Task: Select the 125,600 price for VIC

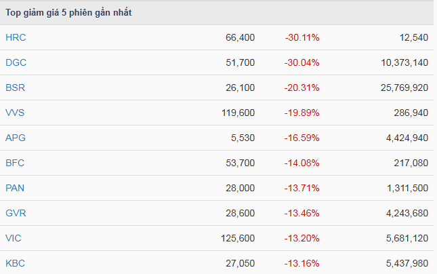Action: 237,238
